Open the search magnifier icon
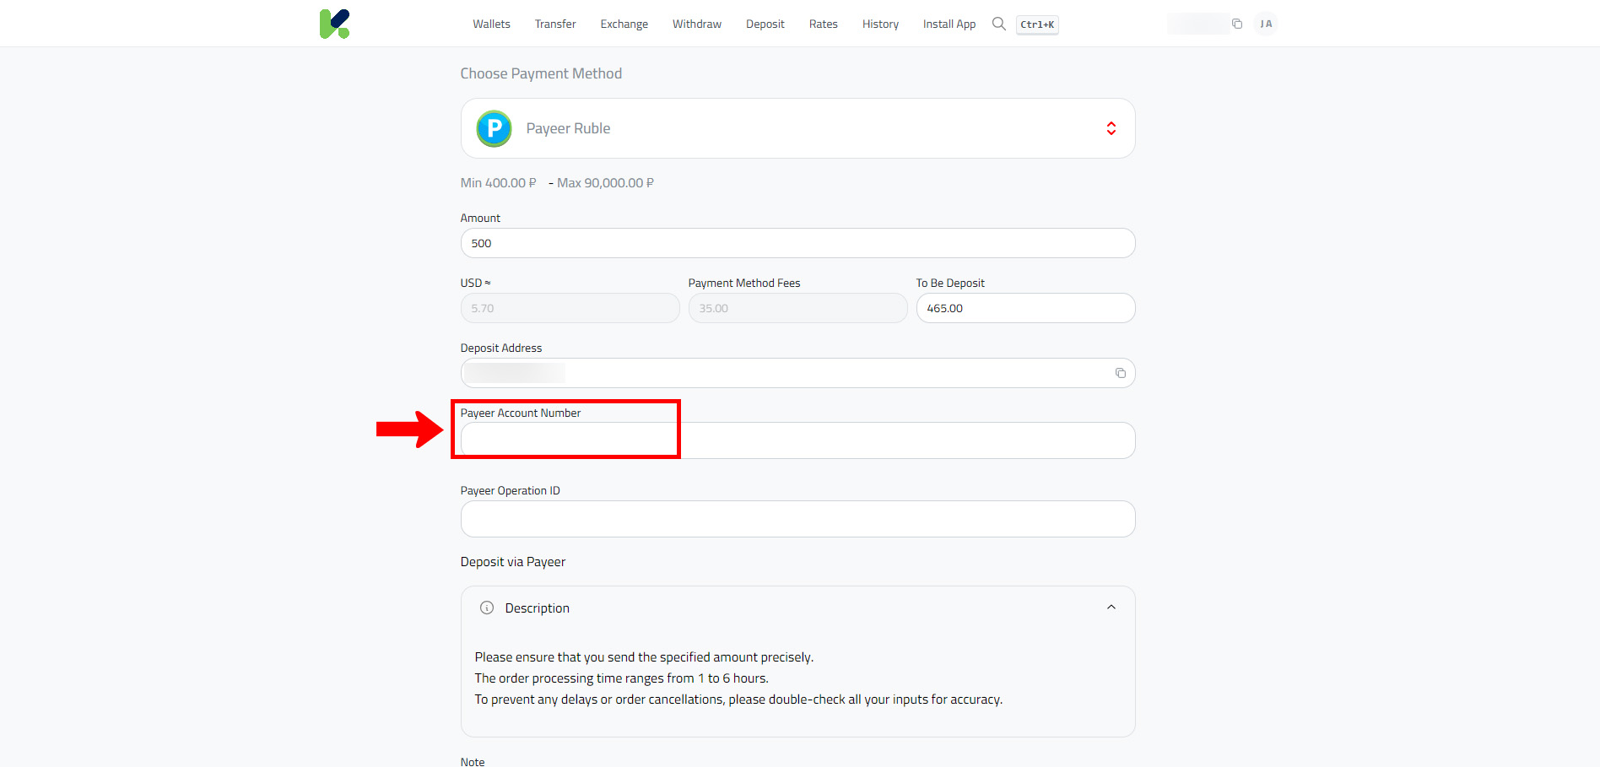This screenshot has width=1600, height=767. [x=998, y=24]
